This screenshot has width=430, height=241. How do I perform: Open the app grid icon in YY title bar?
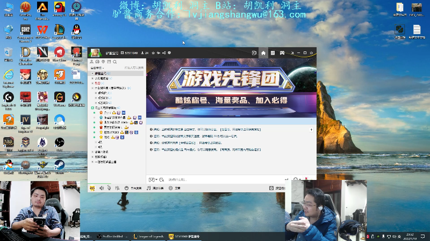(x=273, y=53)
